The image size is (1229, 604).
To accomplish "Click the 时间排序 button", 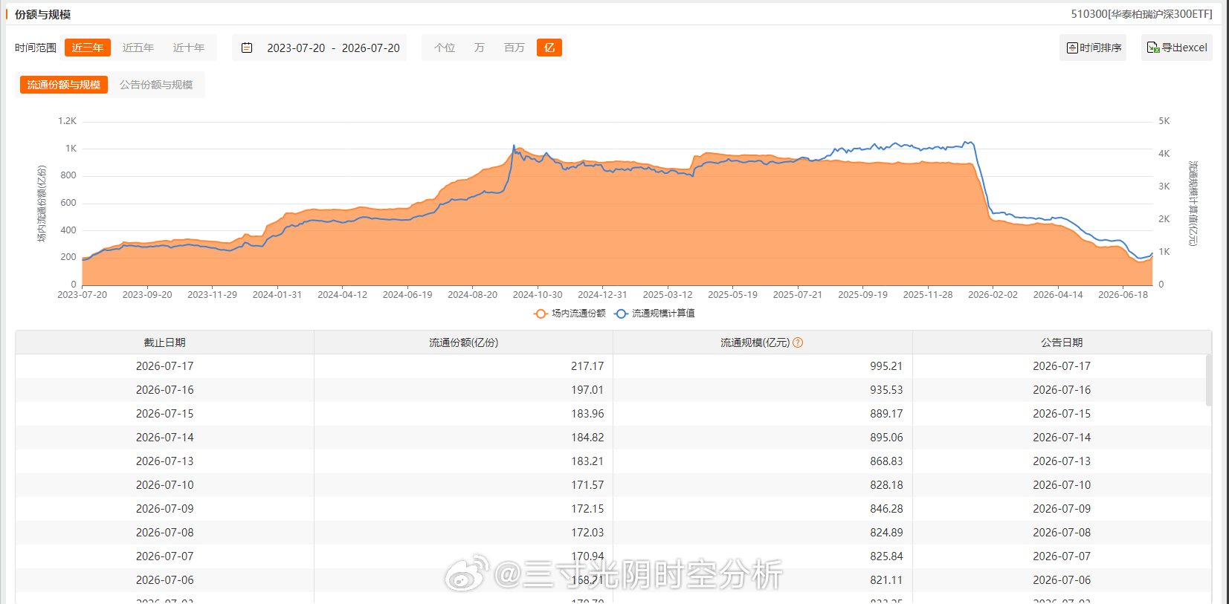I will pos(1093,48).
